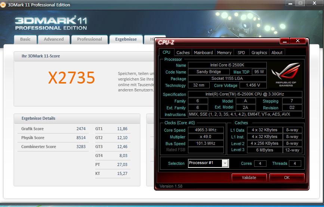Show the Graphics tab in CPU-Z

259,53
